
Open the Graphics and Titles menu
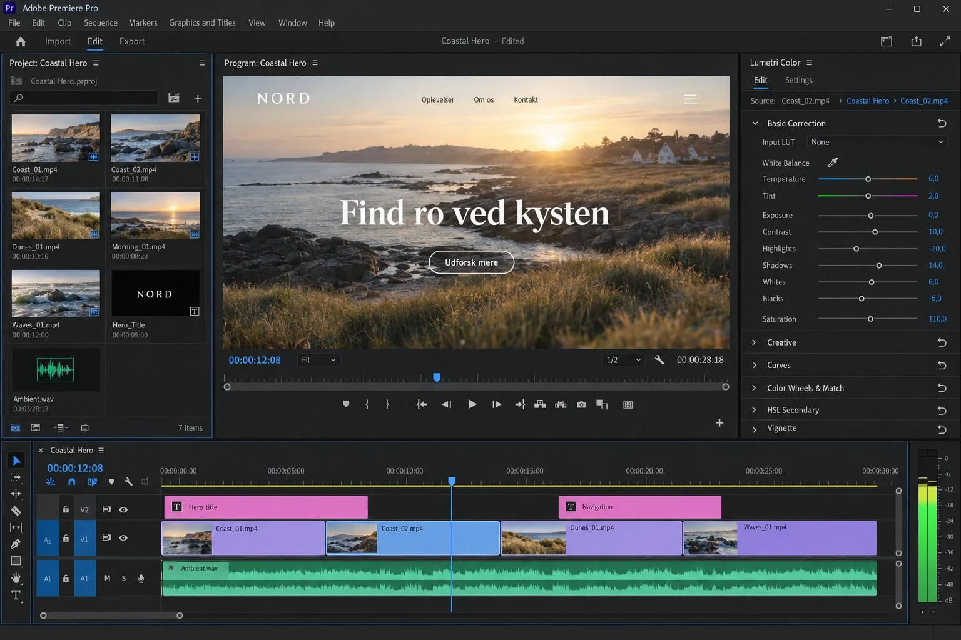(x=202, y=23)
